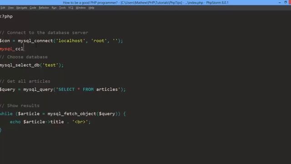Open the Code menu
291x164 pixels.
[x=33, y=8]
